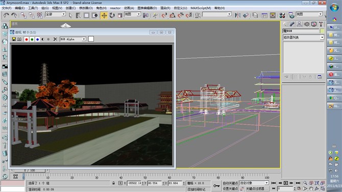This screenshot has width=342, height=192.
Task: Click the Redo arrow in the main toolbar
Action: tap(14, 15)
